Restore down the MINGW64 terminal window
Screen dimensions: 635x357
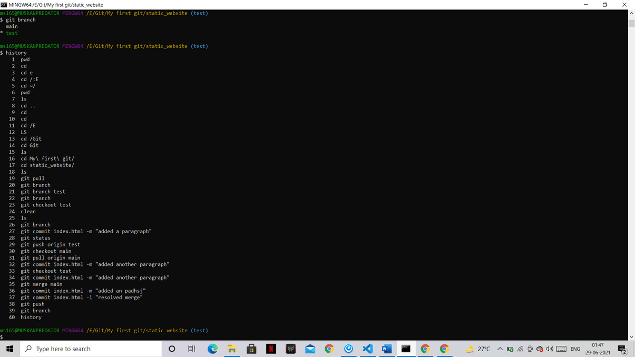click(605, 4)
